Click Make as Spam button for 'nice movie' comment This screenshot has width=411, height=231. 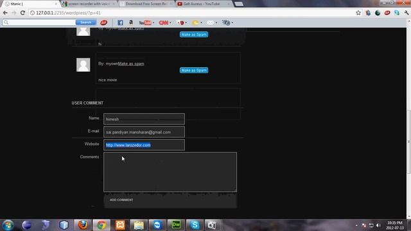tap(194, 70)
